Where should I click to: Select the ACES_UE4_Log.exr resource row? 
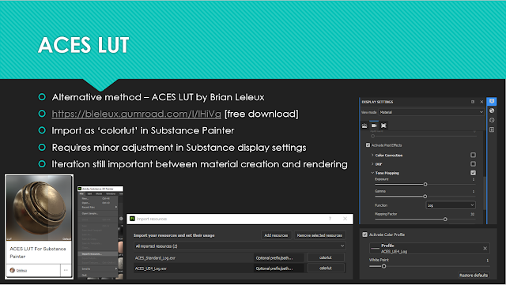coord(240,268)
